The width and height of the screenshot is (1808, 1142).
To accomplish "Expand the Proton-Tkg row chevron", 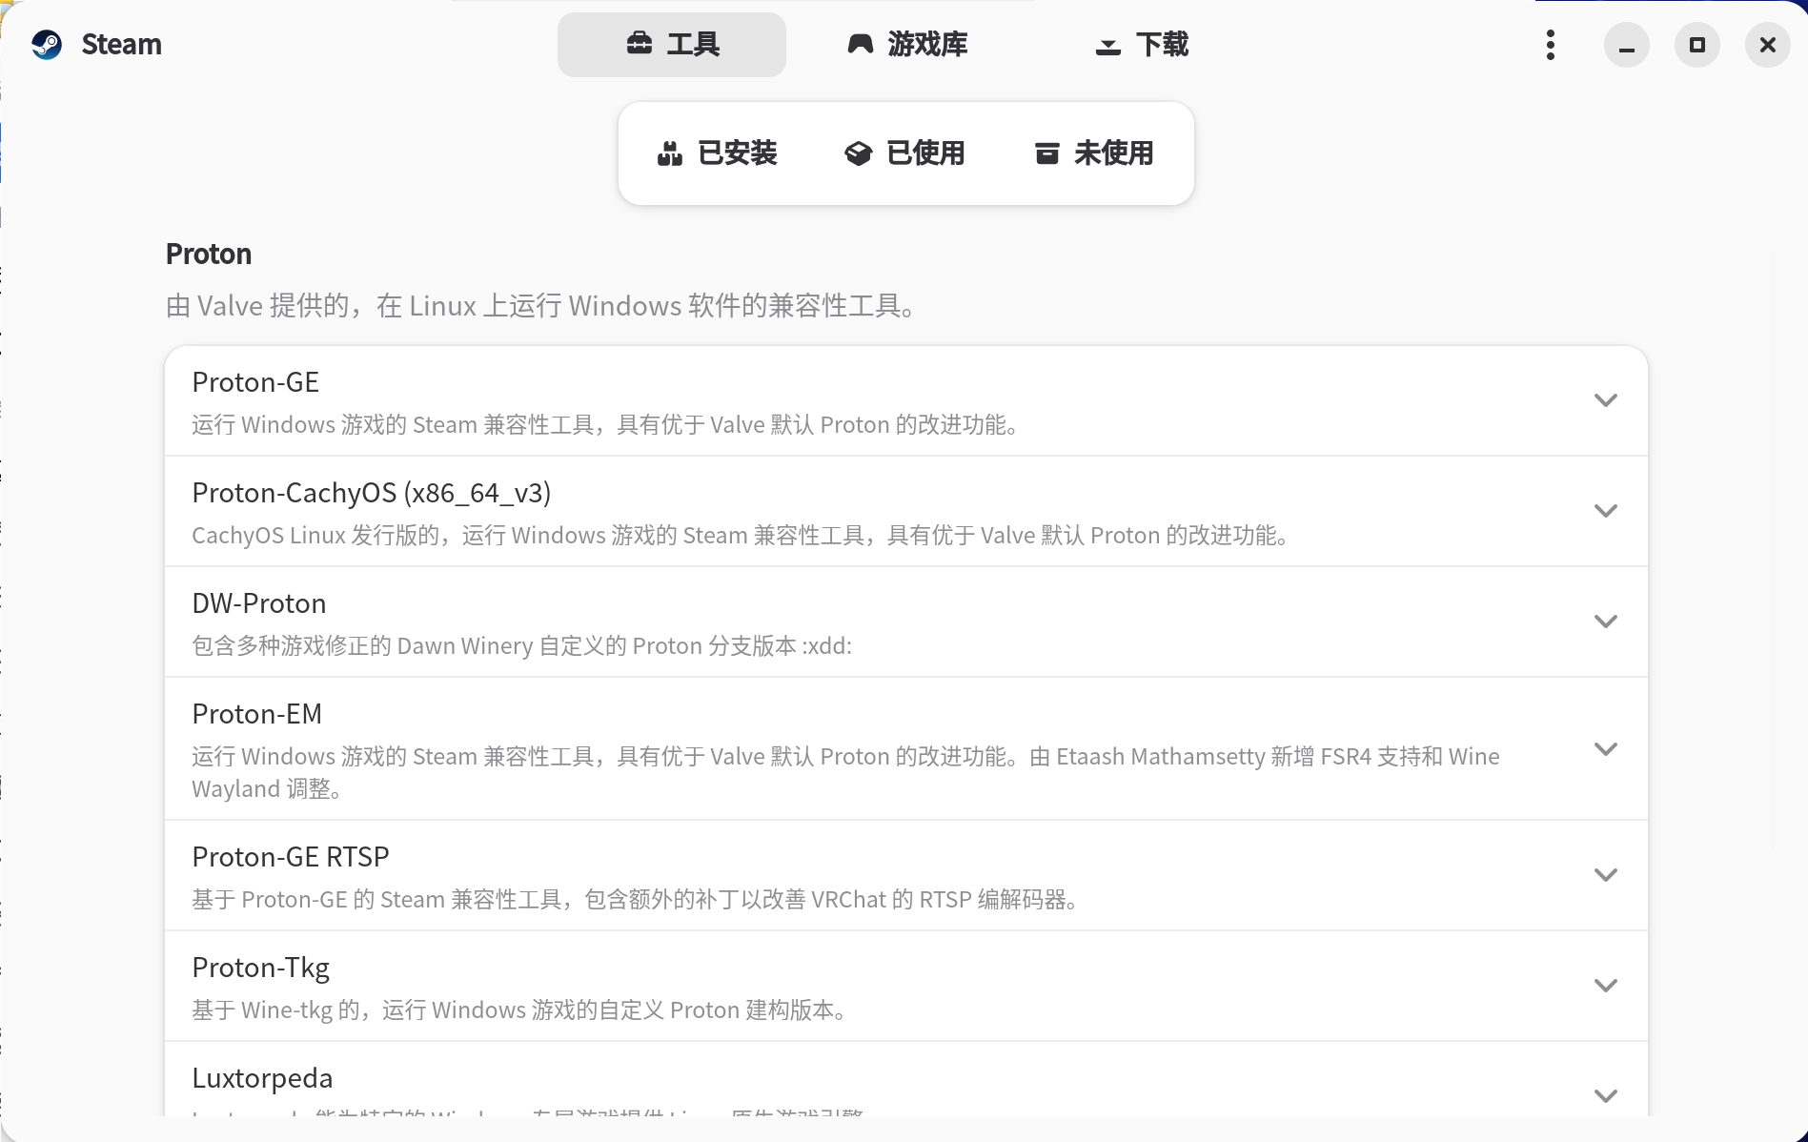I will click(x=1606, y=986).
